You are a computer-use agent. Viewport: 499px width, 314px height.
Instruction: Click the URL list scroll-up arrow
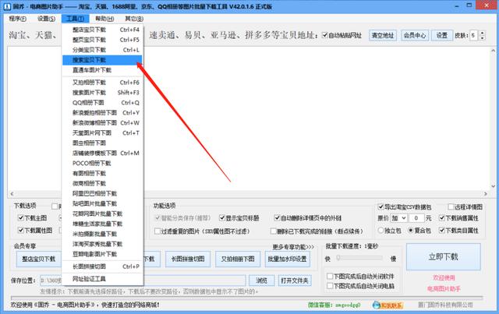tap(493, 51)
